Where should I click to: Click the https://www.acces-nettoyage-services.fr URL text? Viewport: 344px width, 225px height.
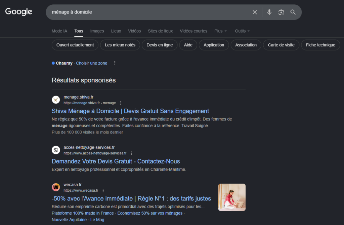[x=95, y=153]
